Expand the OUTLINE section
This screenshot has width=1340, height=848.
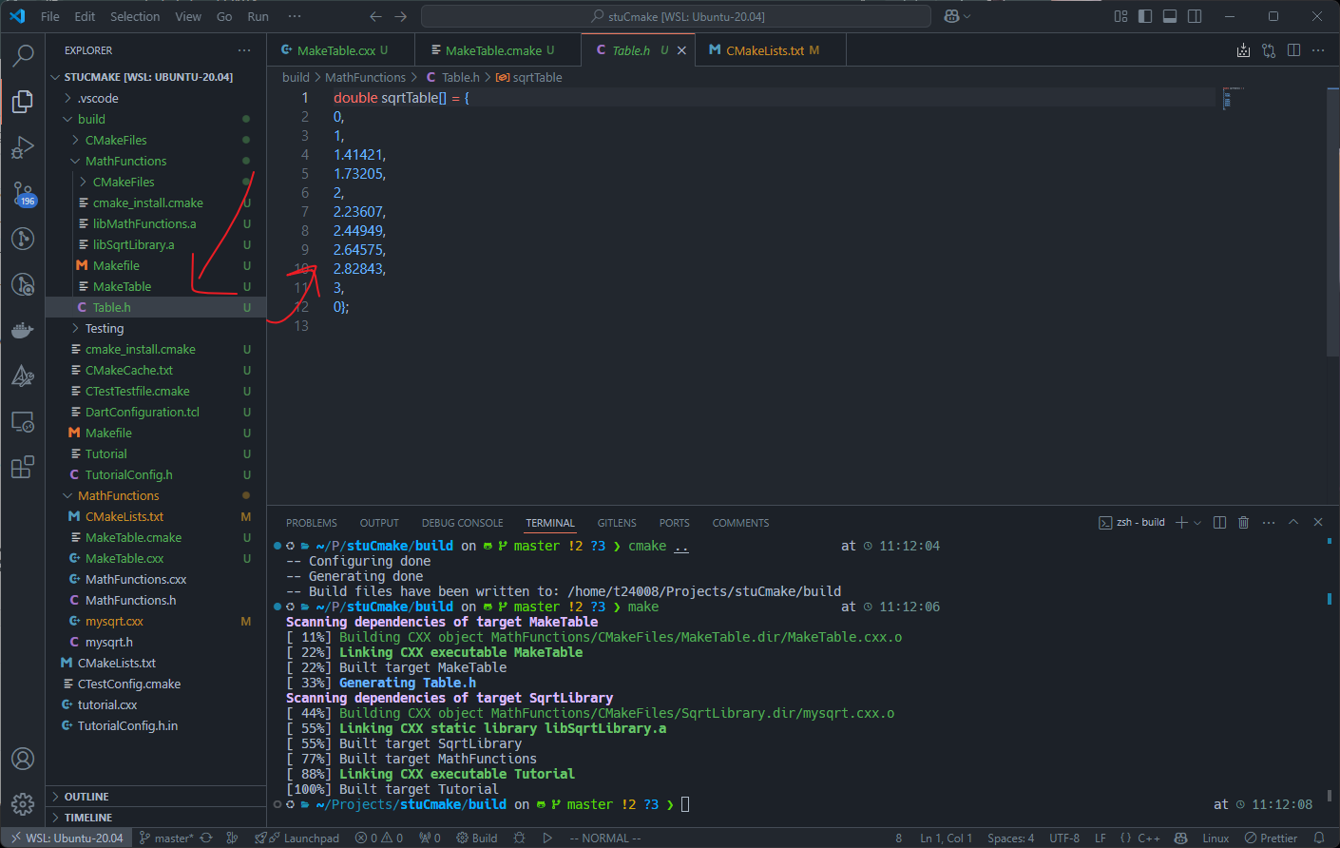[x=86, y=797]
